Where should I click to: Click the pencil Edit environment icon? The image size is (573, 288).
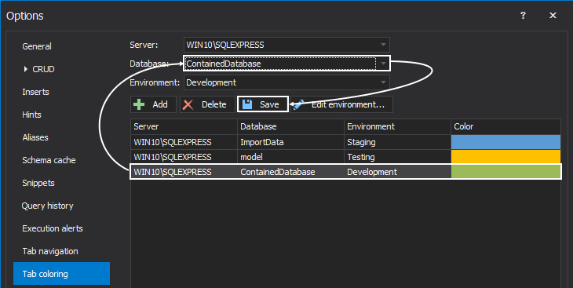298,105
